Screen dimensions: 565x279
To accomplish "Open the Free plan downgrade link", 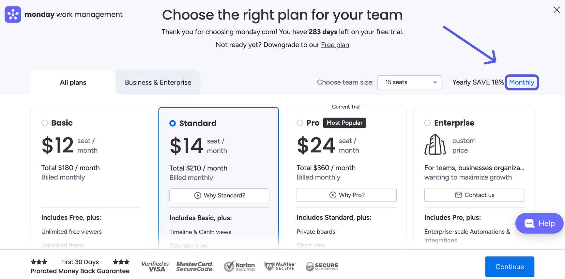I will pyautogui.click(x=335, y=45).
